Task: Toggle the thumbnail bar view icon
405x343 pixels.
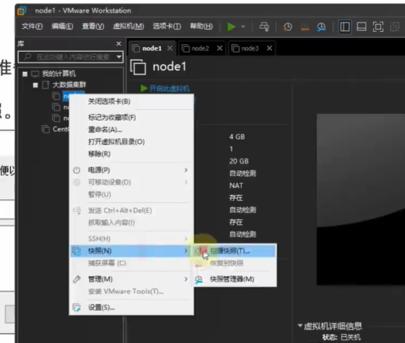Action: click(361, 27)
